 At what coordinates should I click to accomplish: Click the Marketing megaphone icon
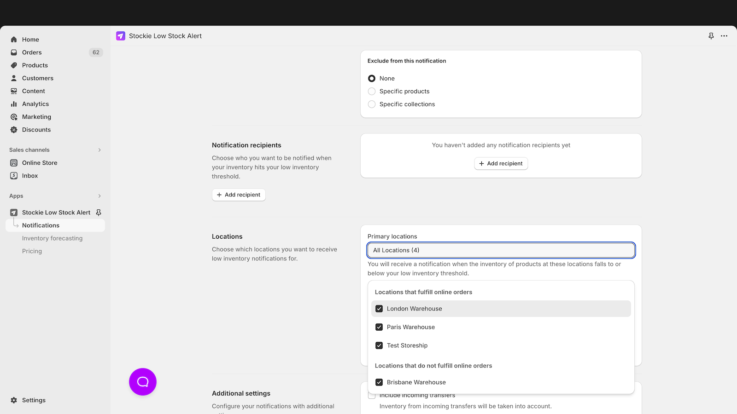coord(14,116)
